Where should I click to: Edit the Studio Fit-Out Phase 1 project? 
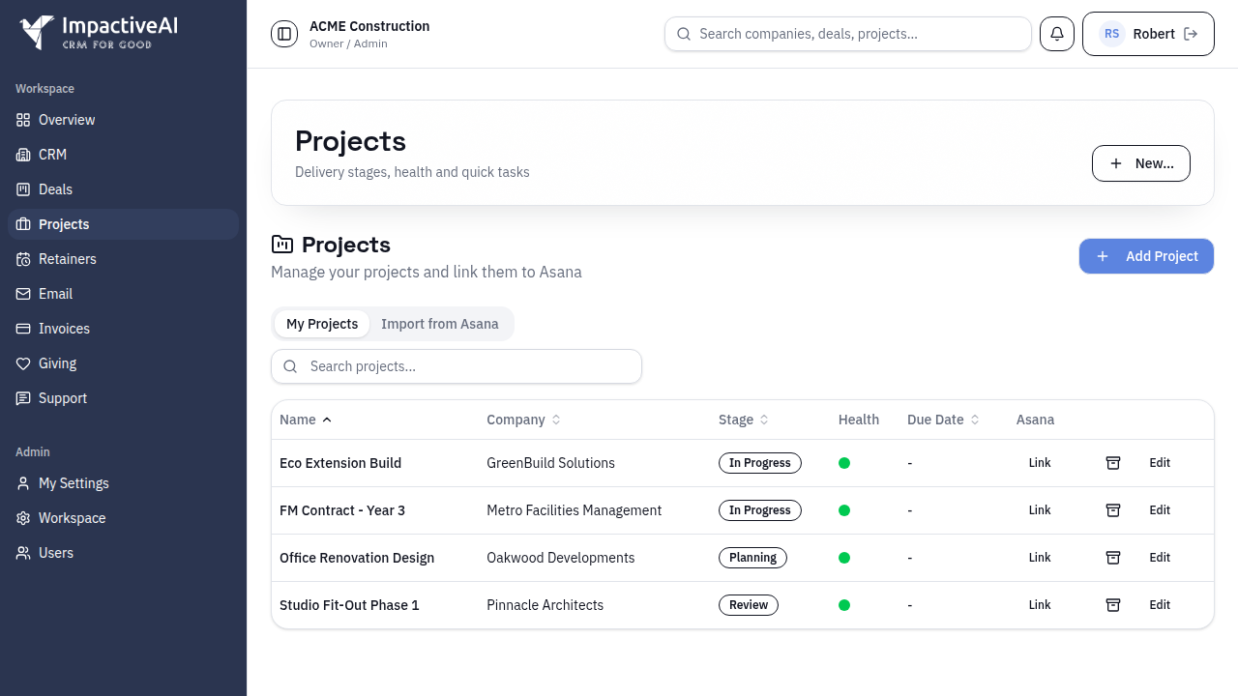(1159, 605)
